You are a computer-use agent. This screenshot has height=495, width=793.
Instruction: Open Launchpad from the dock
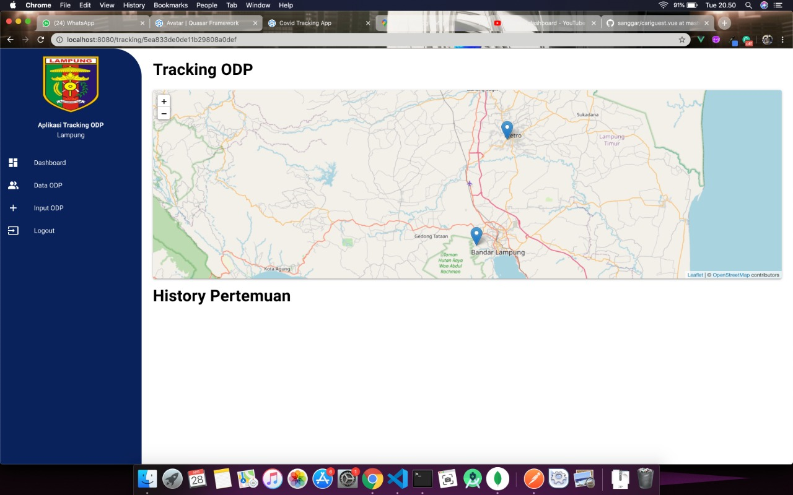pyautogui.click(x=172, y=478)
